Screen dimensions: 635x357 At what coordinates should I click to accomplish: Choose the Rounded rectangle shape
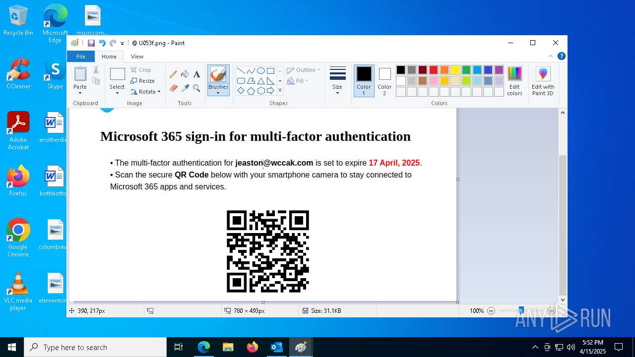(241, 81)
